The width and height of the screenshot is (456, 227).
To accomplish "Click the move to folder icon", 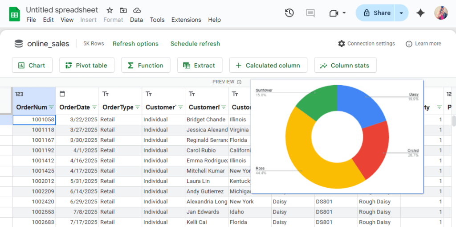I will click(x=123, y=10).
